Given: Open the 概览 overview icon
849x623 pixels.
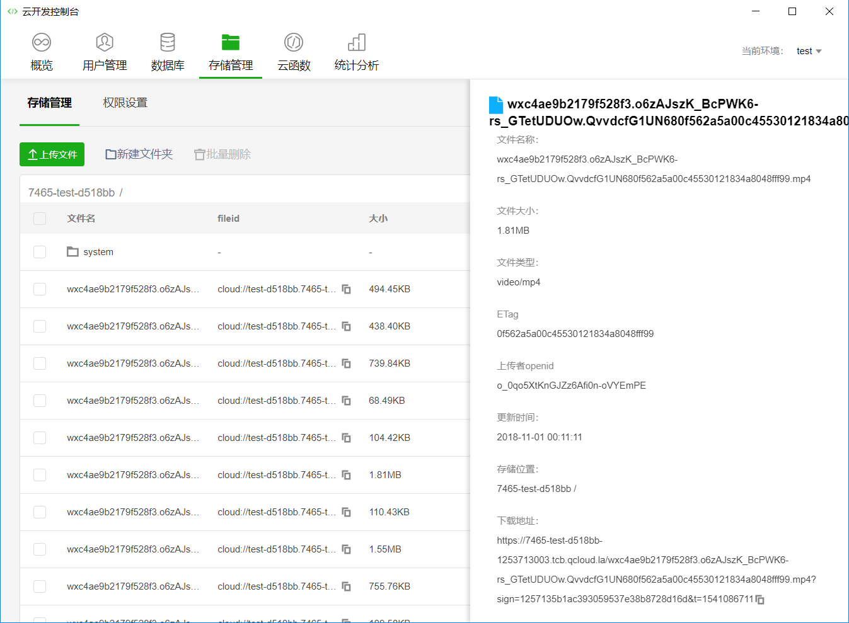Looking at the screenshot, I should point(42,42).
